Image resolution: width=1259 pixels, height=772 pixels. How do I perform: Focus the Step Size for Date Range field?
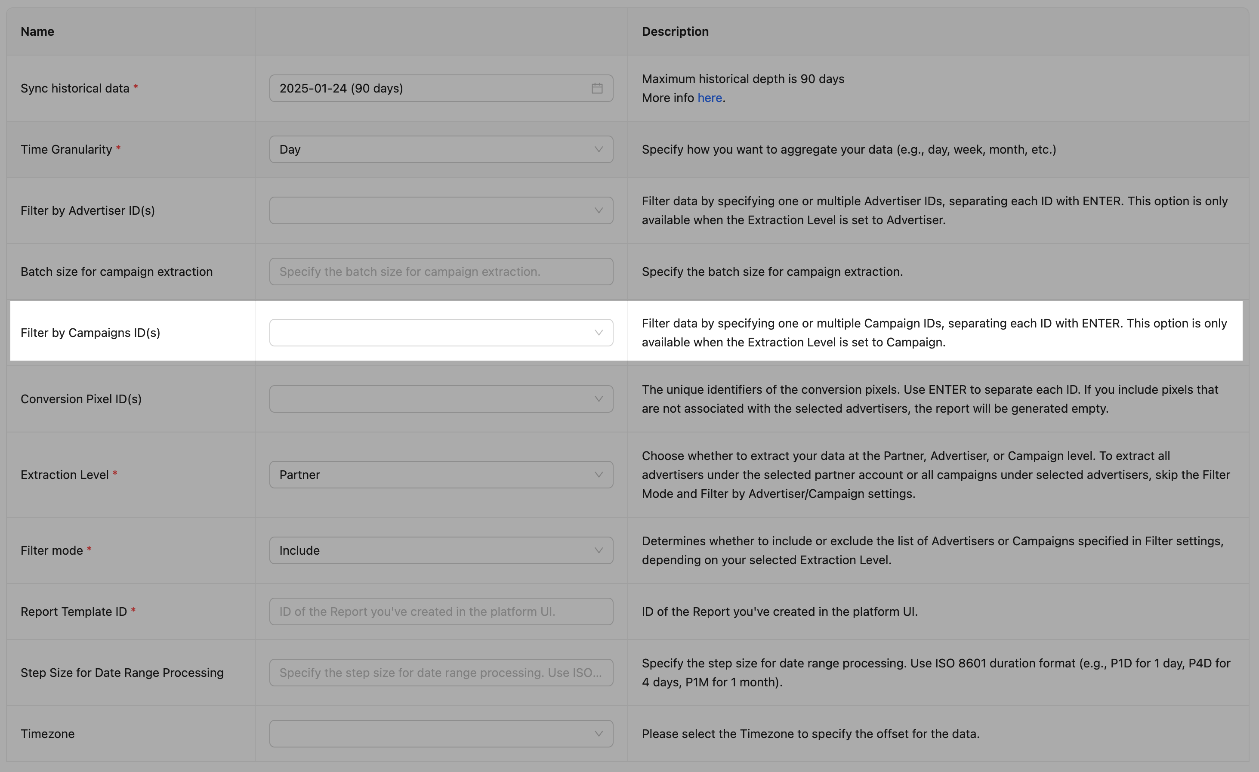coord(441,672)
